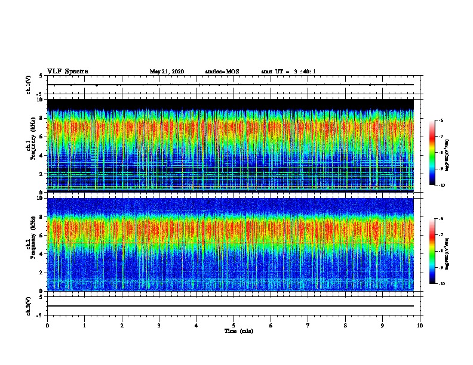Click the '10' kHz tick on ch.1 frequency axis

click(40, 100)
